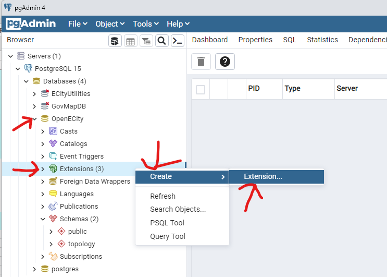Open the Object menu
The image size is (387, 277).
click(110, 24)
